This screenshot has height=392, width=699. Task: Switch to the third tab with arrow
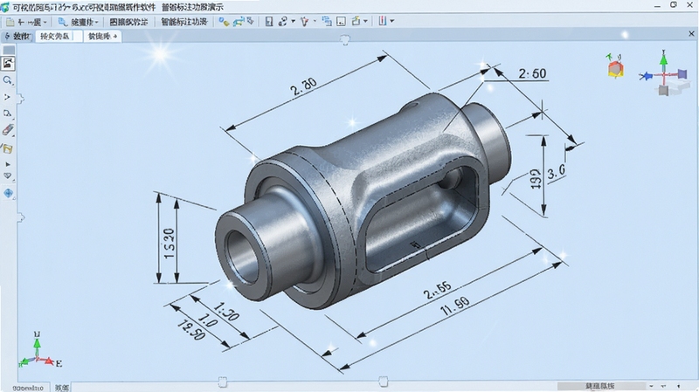[x=102, y=37]
